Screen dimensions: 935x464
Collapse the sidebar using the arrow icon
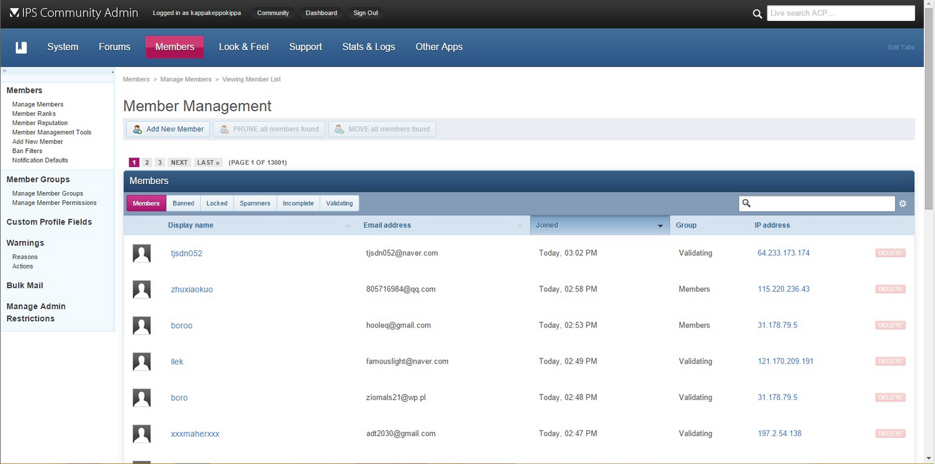(4, 71)
